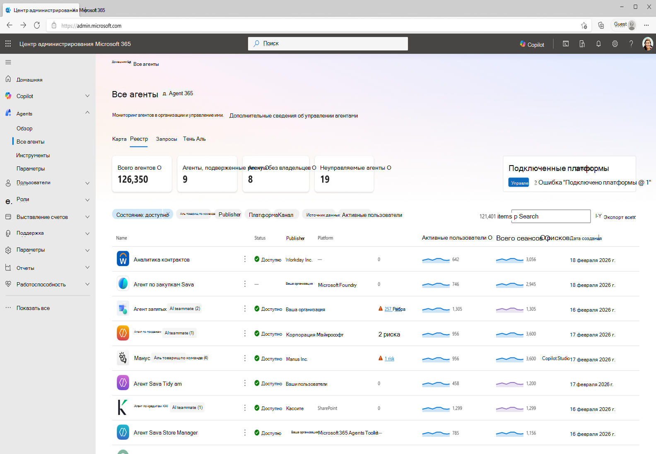The width and height of the screenshot is (656, 454).
Task: Switch to the Карта tab
Action: pyautogui.click(x=119, y=139)
